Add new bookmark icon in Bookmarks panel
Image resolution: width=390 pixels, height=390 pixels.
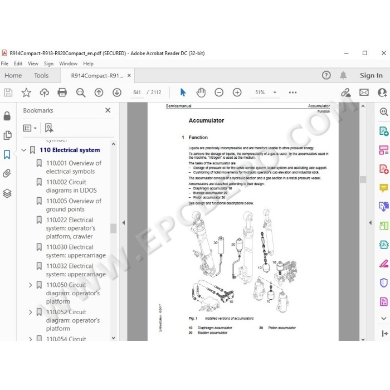49,128
